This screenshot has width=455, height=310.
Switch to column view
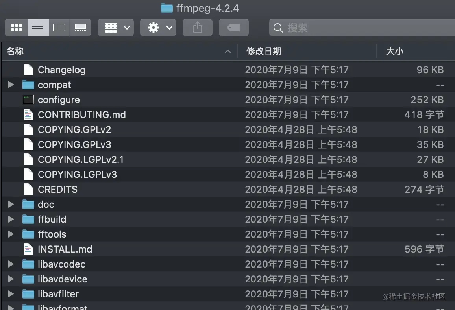[59, 28]
